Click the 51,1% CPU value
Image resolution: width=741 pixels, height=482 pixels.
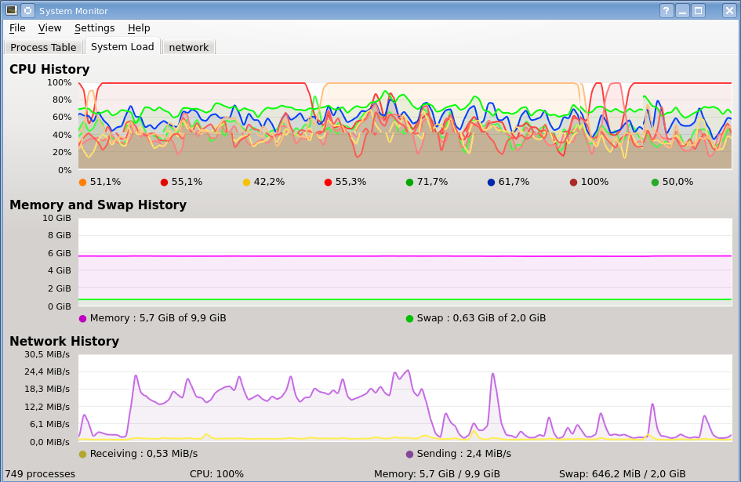tap(105, 182)
